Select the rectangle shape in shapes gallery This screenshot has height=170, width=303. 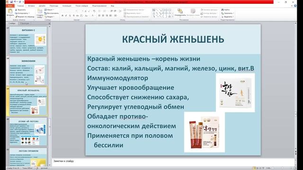pos(163,10)
